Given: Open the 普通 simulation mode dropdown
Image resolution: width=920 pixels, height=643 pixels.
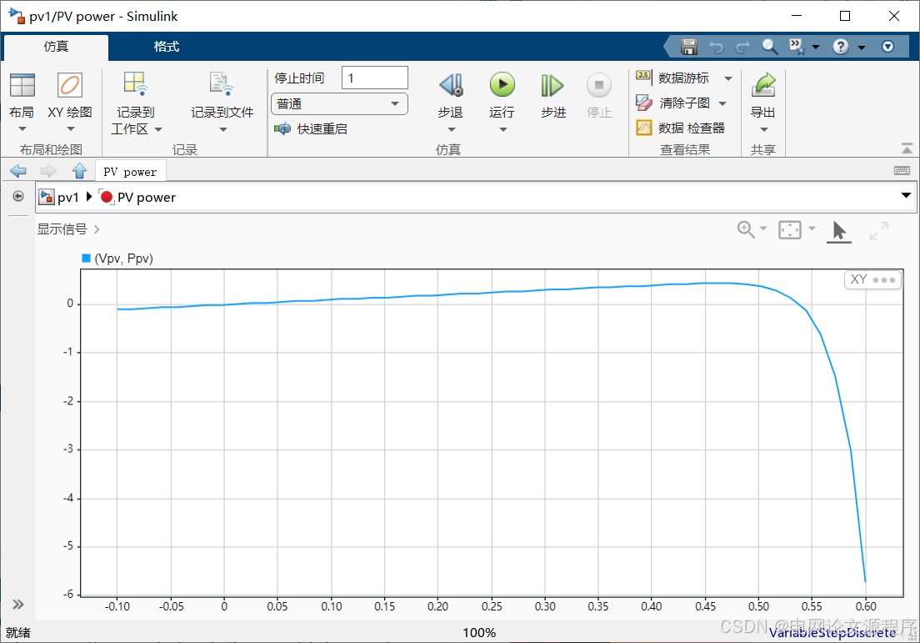Looking at the screenshot, I should pos(338,103).
